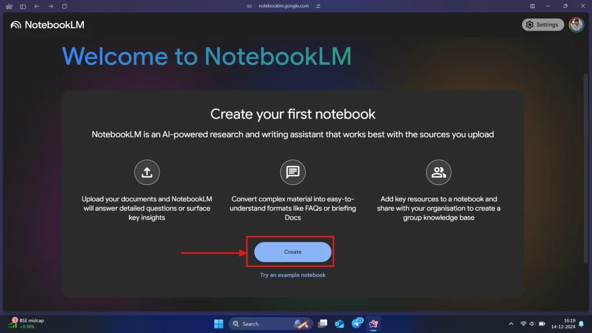Open the Google account profile avatar
592x333 pixels.
(576, 24)
